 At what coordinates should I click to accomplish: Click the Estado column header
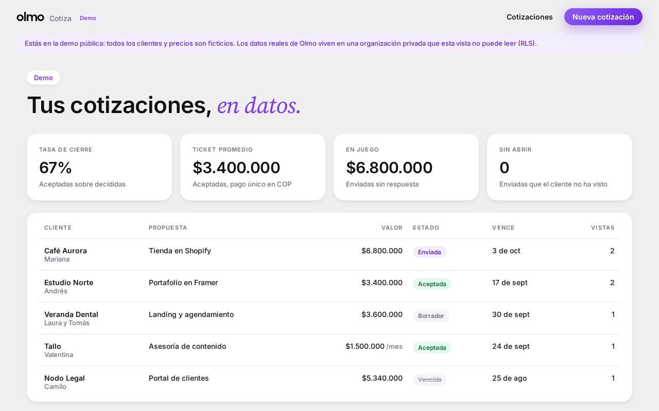click(426, 228)
